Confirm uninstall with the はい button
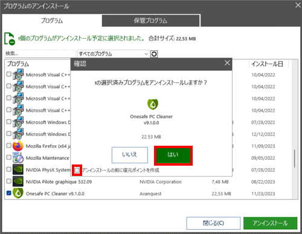This screenshot has width=302, height=234. click(x=173, y=155)
